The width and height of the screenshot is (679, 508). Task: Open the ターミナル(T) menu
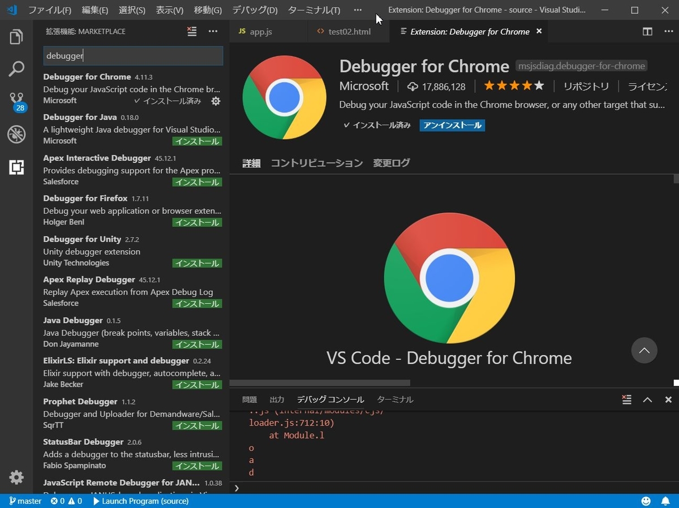(314, 10)
